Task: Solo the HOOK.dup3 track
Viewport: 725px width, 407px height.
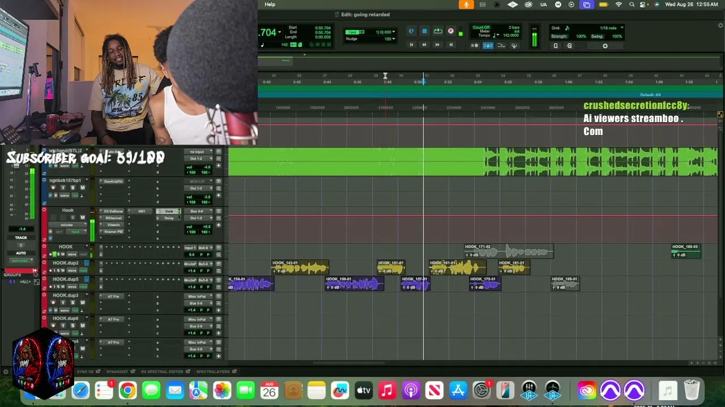Action: point(72,303)
